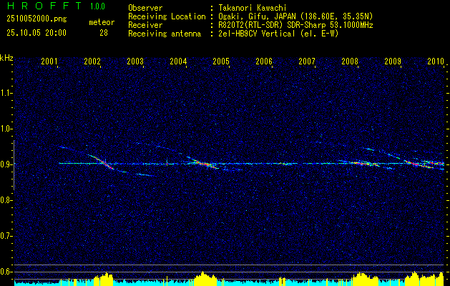Viewport: 450px width, 286px height.
Task: Select the 2004 time axis label
Action: (x=178, y=61)
